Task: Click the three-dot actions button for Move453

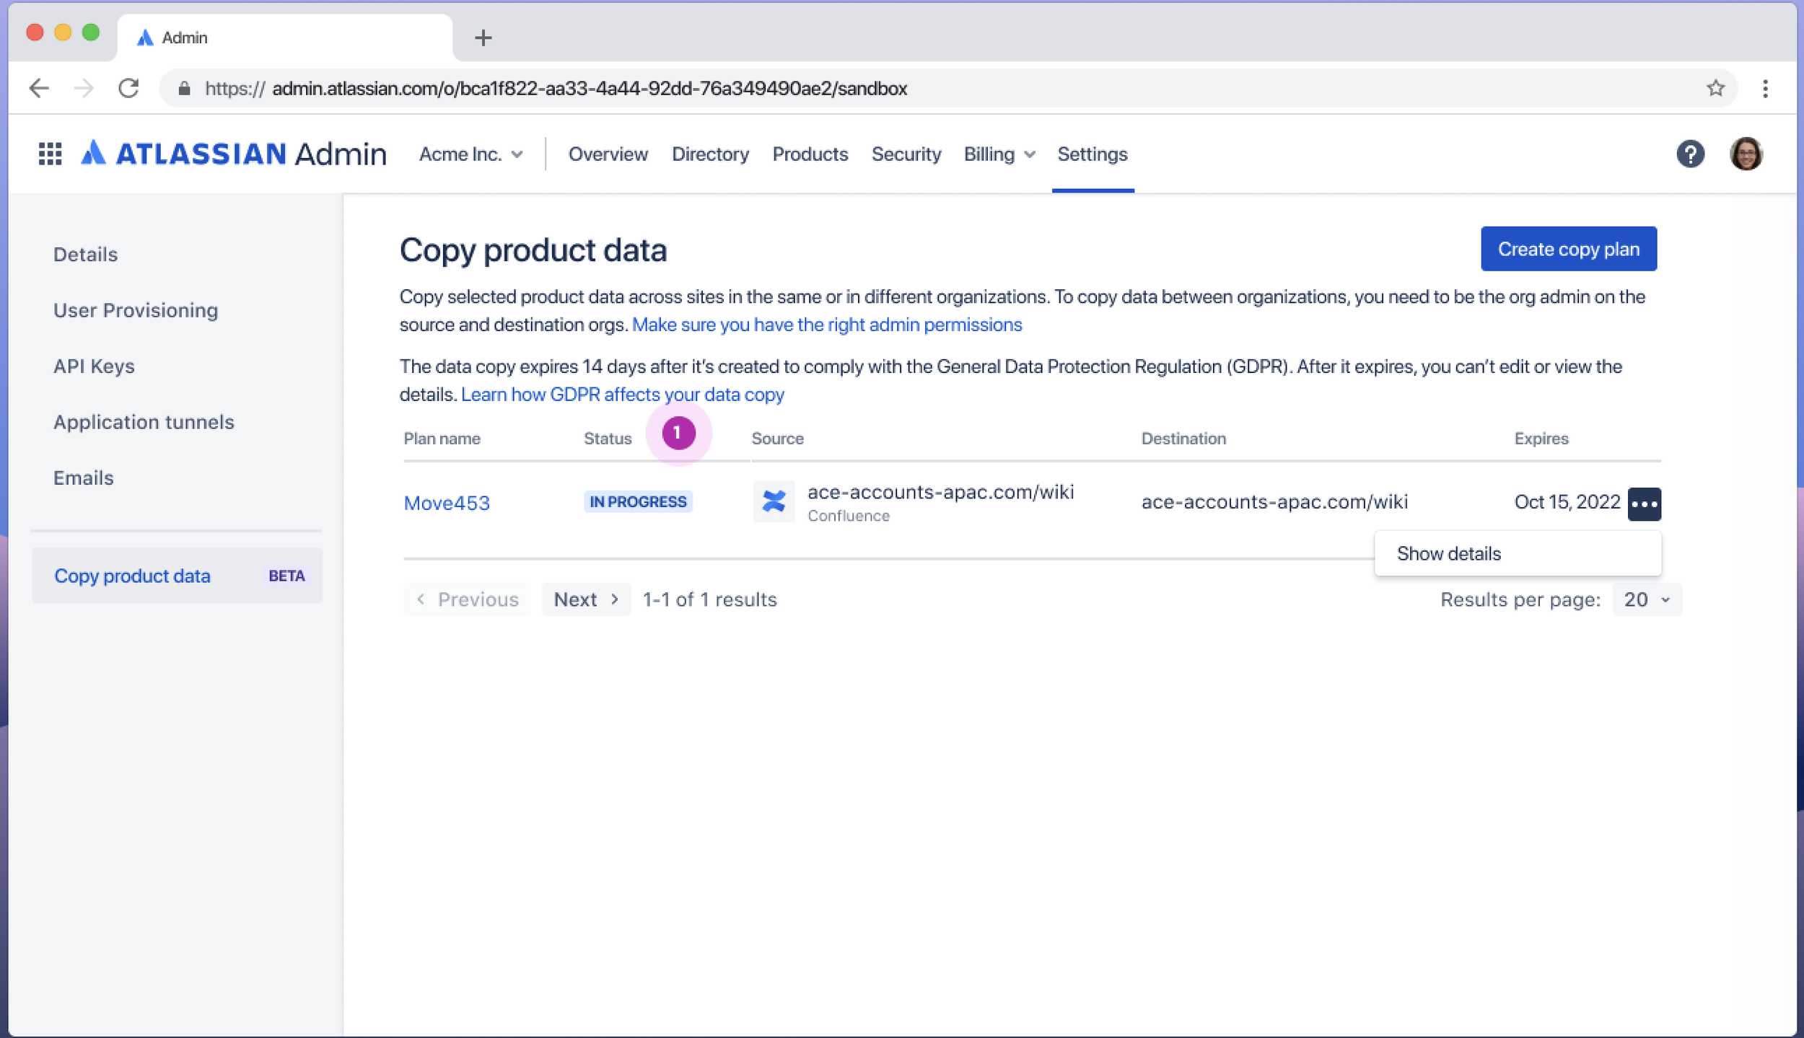Action: click(1644, 503)
